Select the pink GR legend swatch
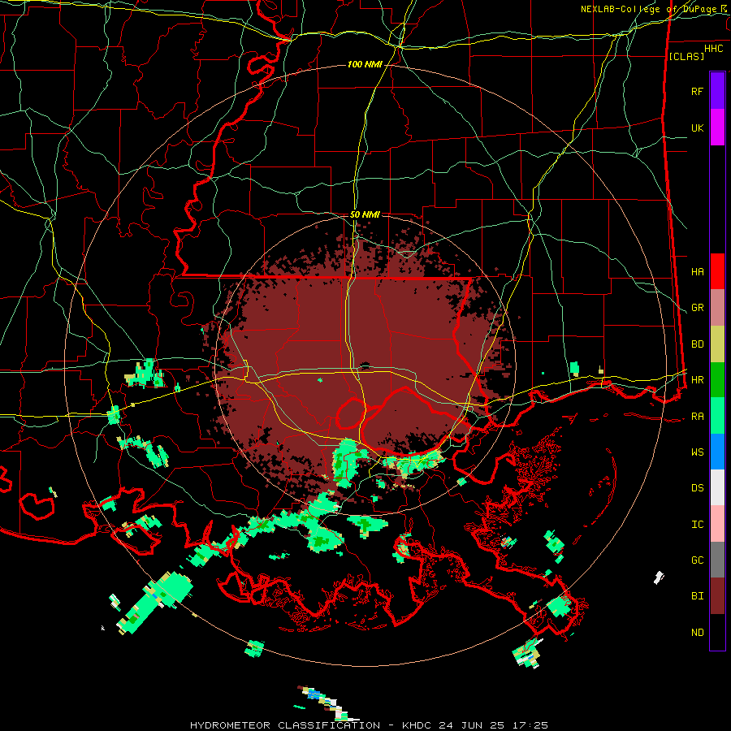This screenshot has height=731, width=731. tap(717, 308)
